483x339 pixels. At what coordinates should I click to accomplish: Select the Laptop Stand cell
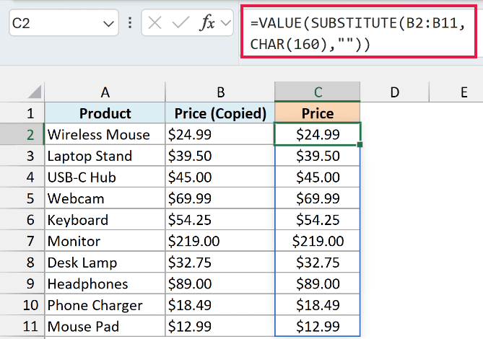tap(105, 156)
